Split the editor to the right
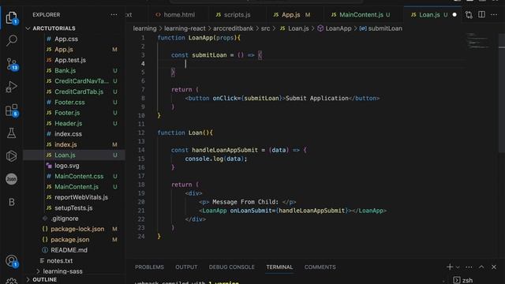505x284 pixels. 481,14
